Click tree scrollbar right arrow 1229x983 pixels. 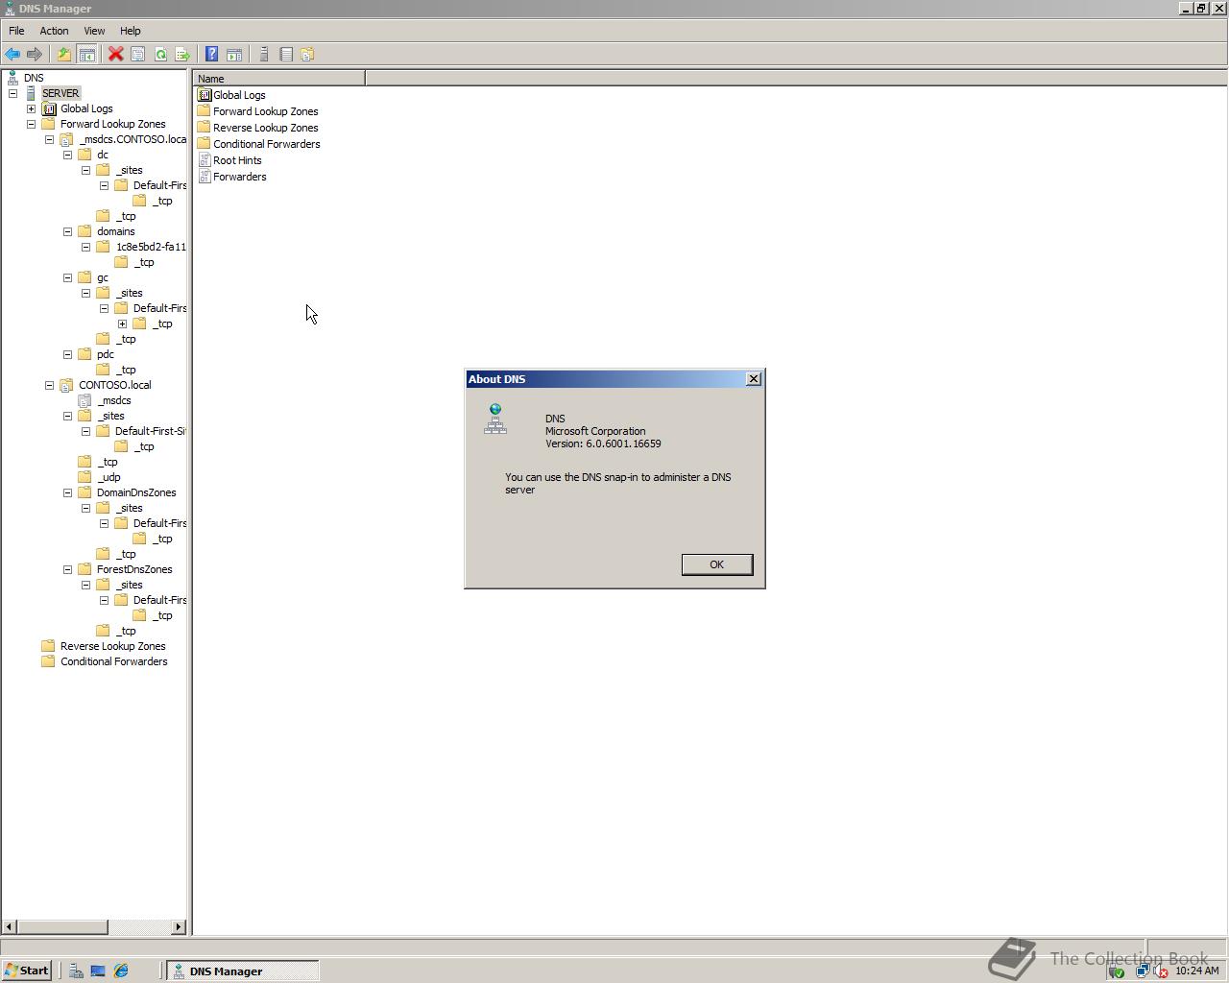[x=179, y=927]
